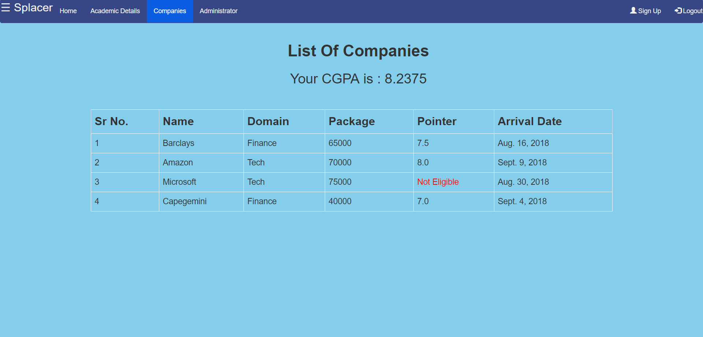This screenshot has width=703, height=337.
Task: Click the Arrival Date column header
Action: [x=530, y=121]
